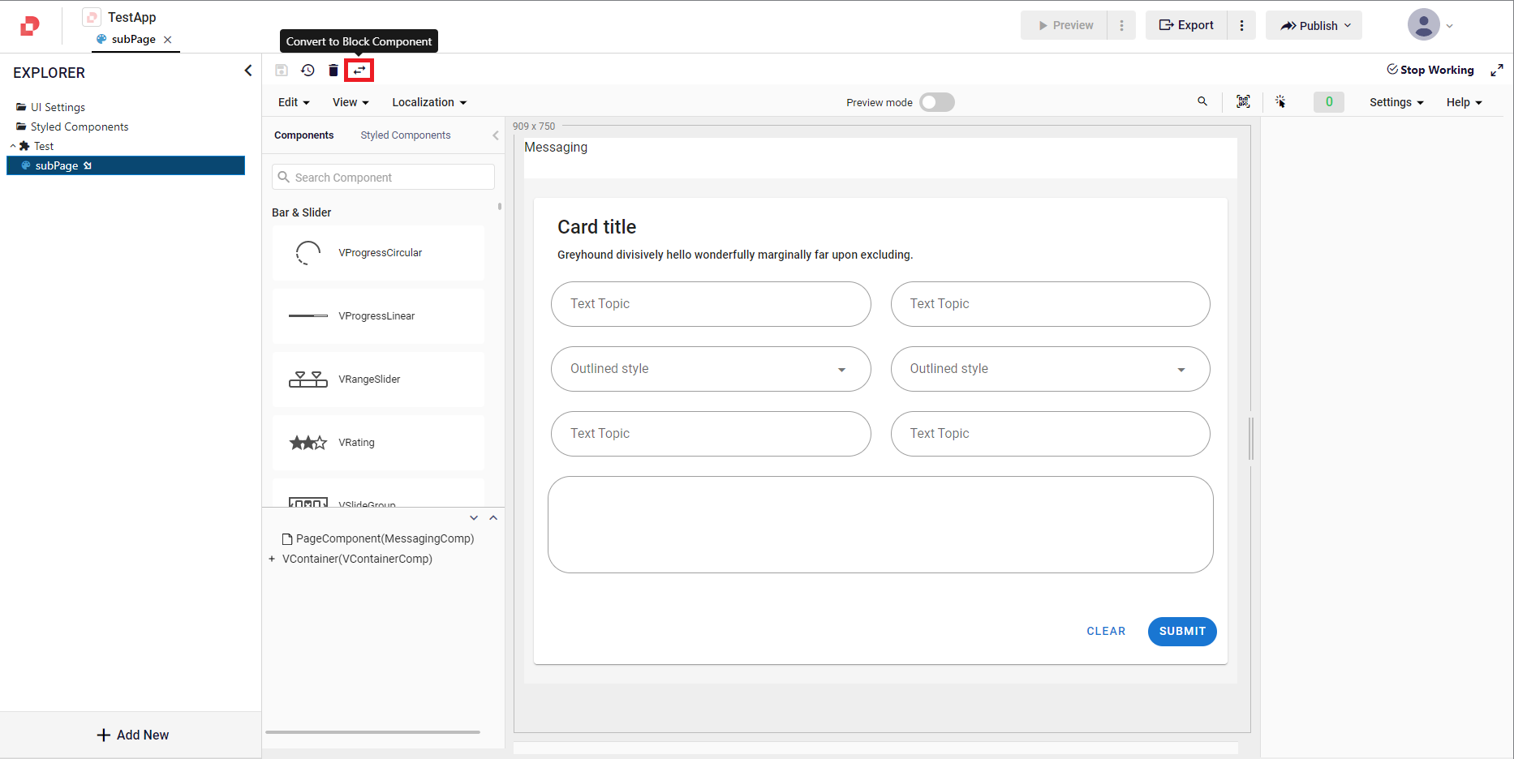Open the View menu

click(x=351, y=102)
